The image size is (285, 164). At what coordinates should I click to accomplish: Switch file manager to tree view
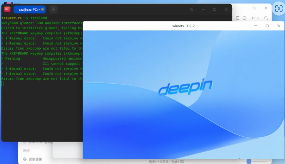(238, 18)
